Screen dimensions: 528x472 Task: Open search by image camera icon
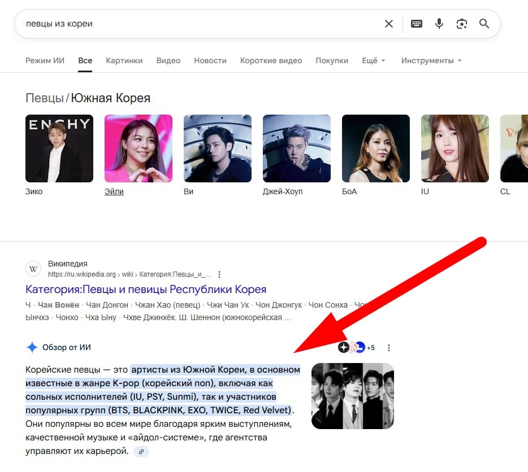462,24
